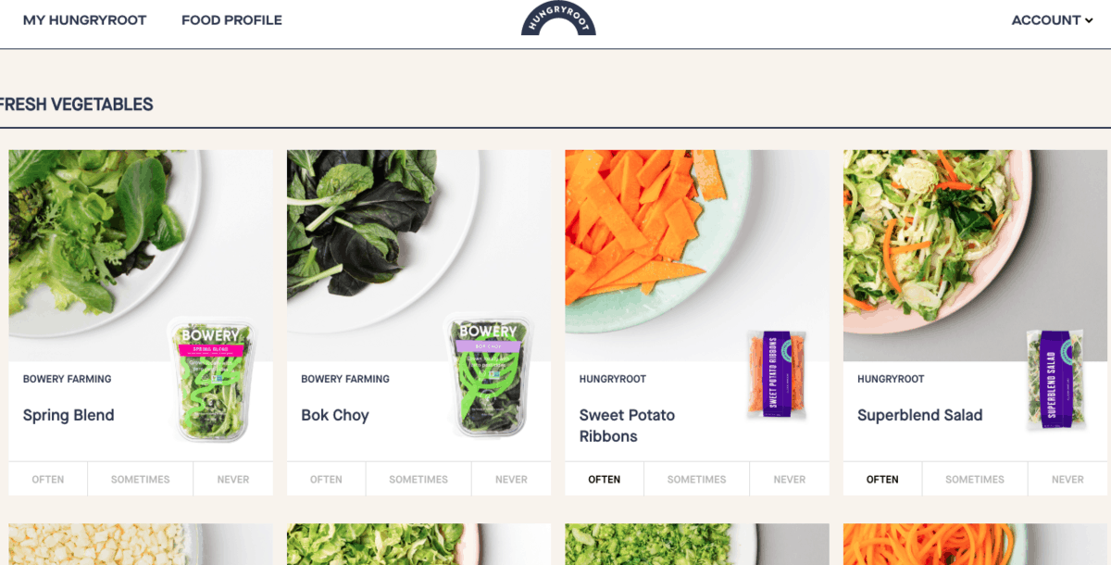The width and height of the screenshot is (1111, 565).
Task: Click the Bowery Spring Blend package image
Action: (x=209, y=378)
